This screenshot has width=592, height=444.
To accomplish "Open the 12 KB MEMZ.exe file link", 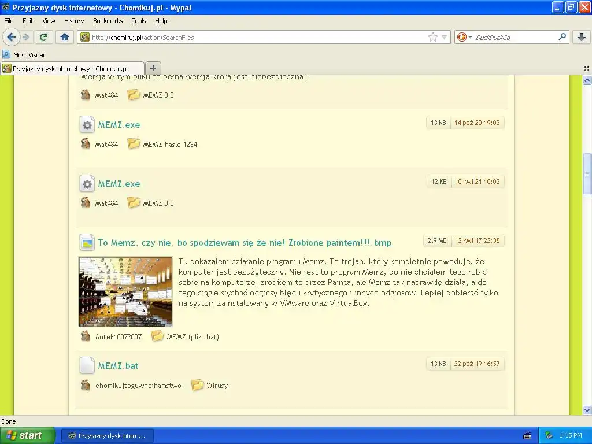I will tap(119, 184).
